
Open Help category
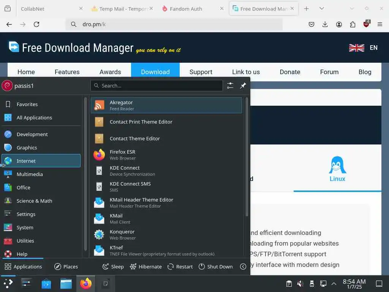41,254
